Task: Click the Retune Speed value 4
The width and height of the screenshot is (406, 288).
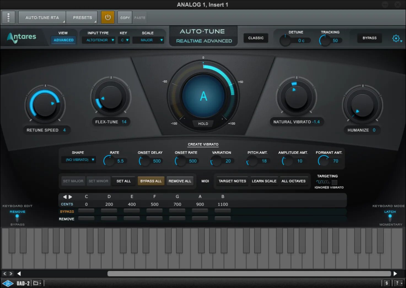Action: click(x=64, y=130)
